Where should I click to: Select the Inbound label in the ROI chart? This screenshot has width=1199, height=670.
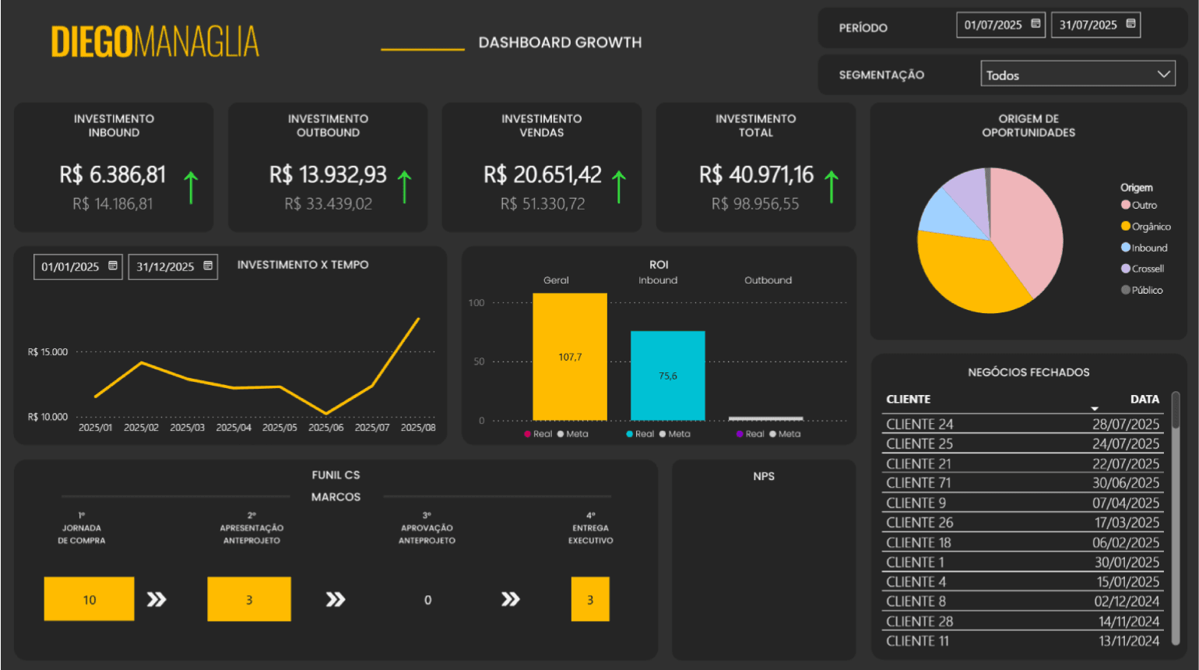click(657, 280)
